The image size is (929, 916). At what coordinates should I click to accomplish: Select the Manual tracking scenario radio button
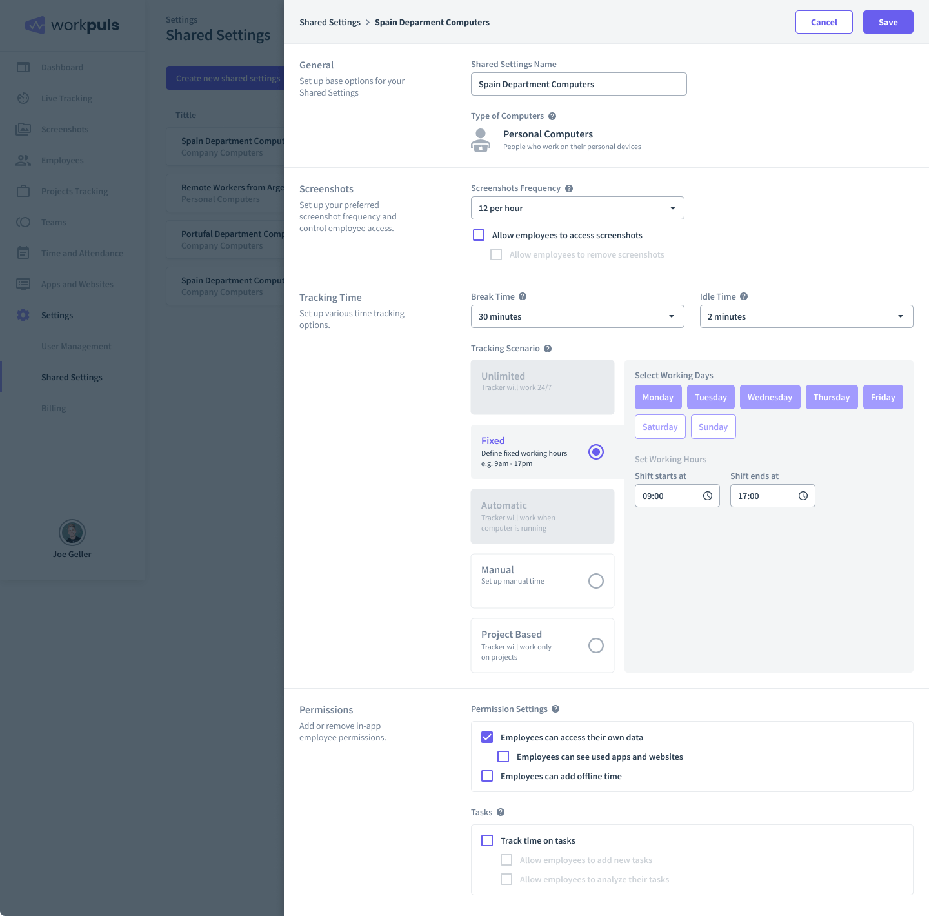595,581
